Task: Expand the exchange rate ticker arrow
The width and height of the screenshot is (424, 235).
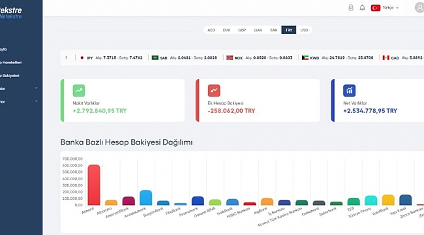Action: click(67, 57)
